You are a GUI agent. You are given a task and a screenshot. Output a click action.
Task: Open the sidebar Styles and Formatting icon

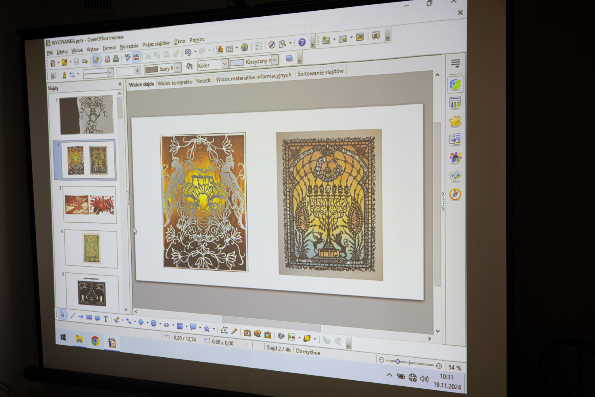pyautogui.click(x=455, y=158)
